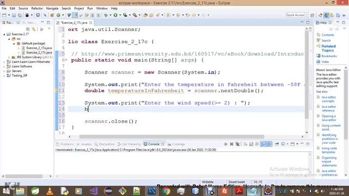
Task: Open the Bookmarks link in Help
Action: pos(329,56)
